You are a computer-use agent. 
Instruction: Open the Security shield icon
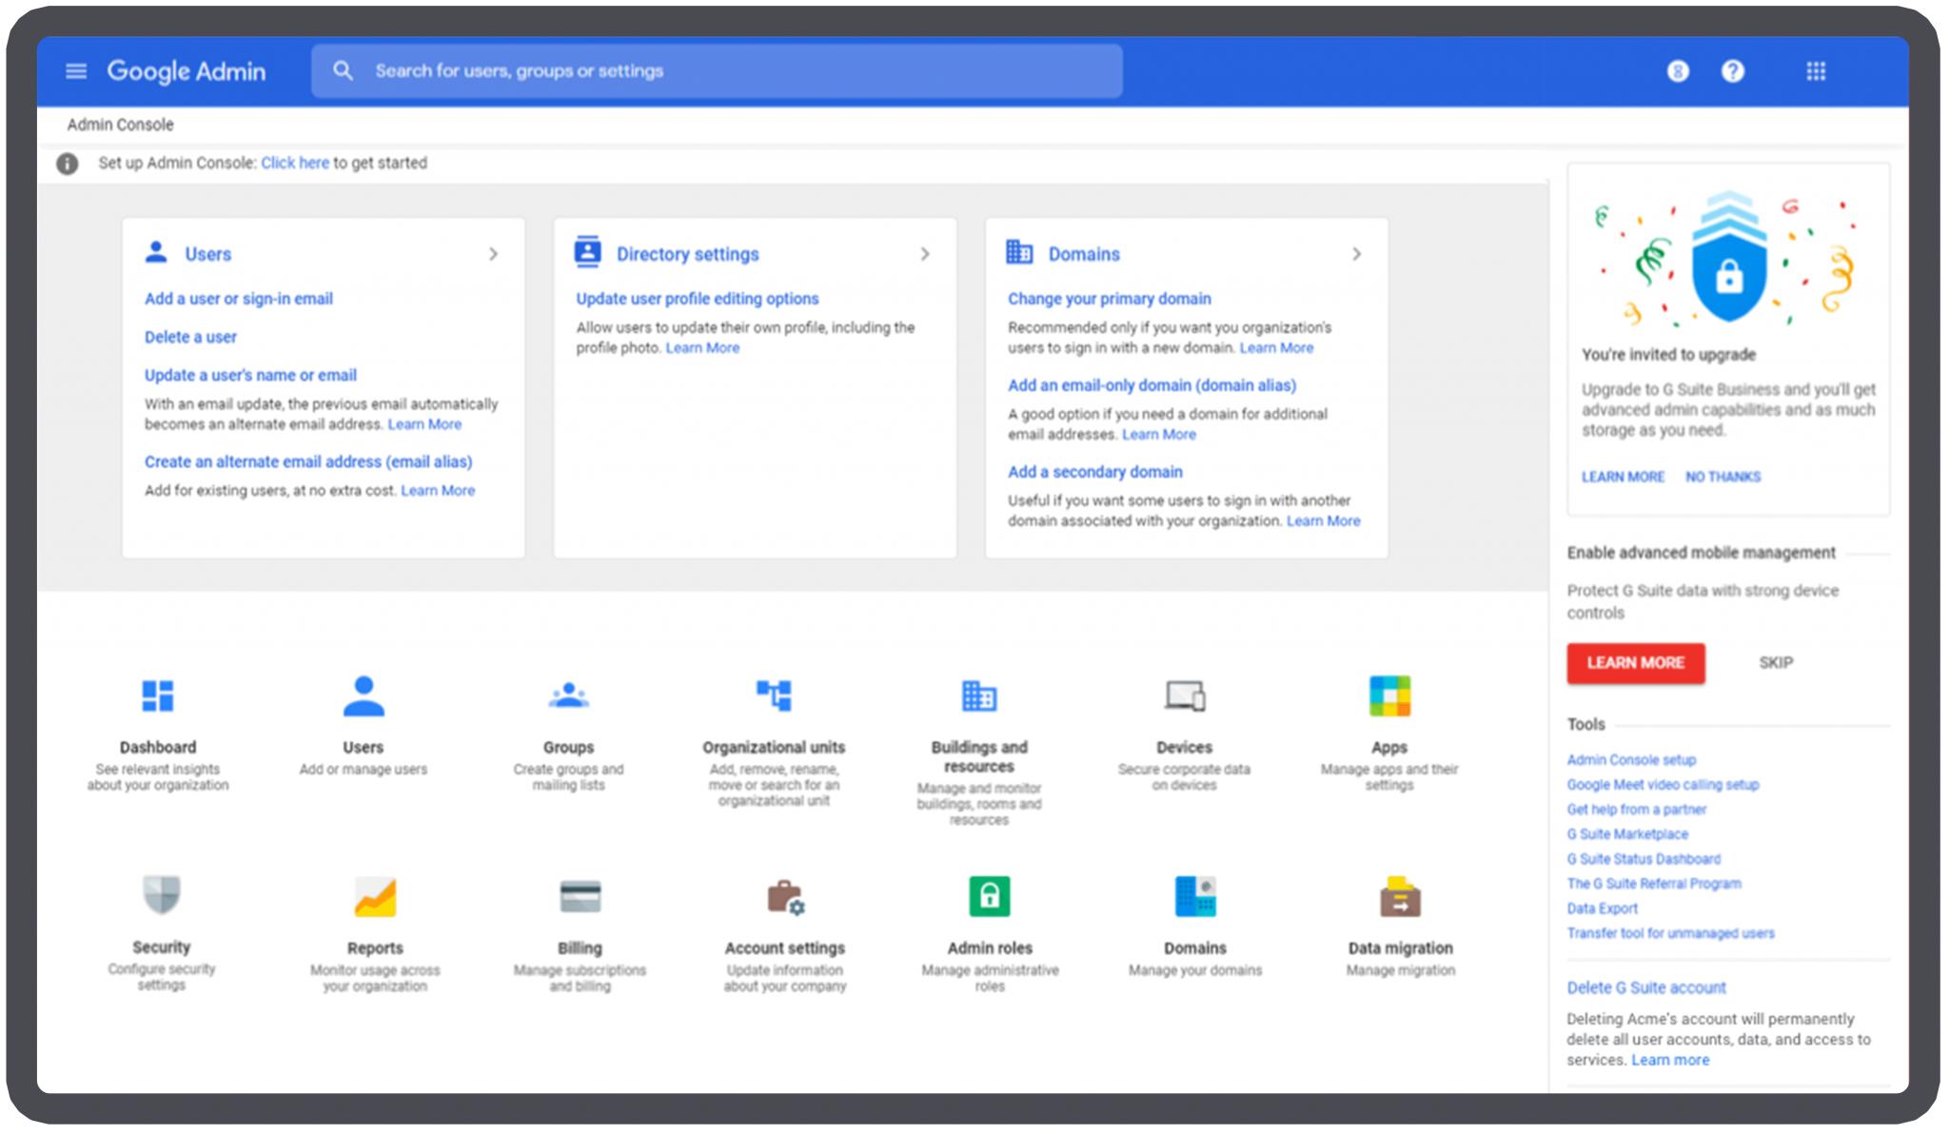tap(162, 895)
